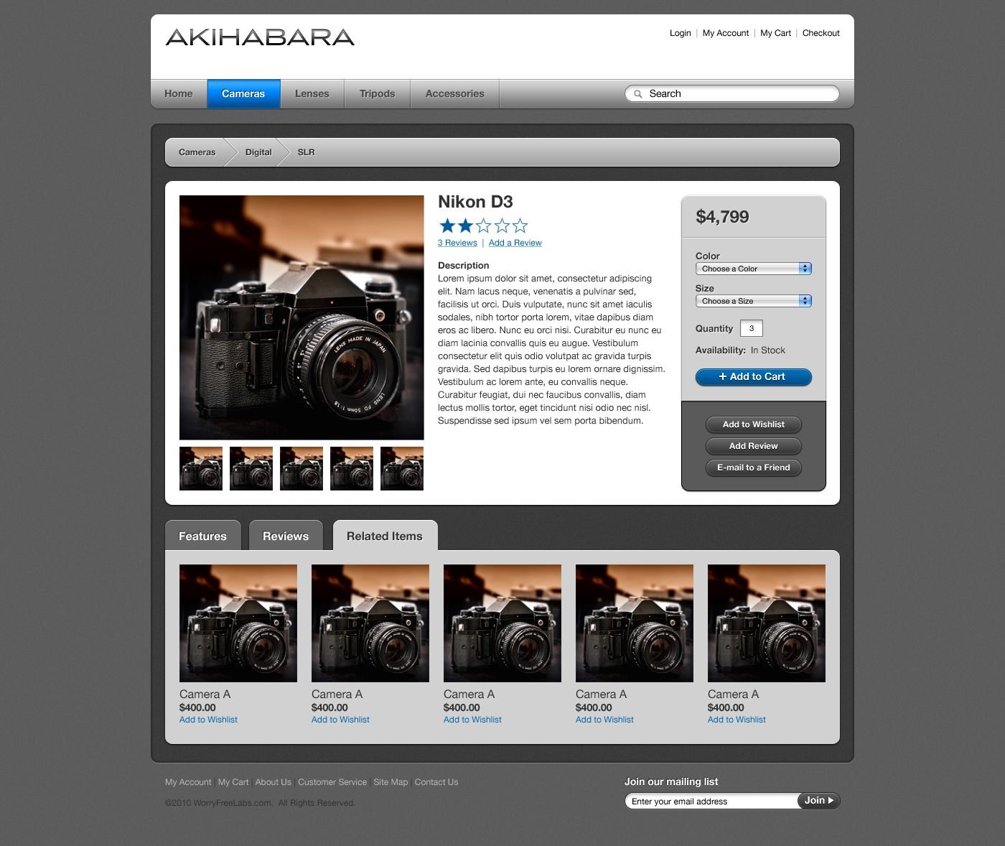Select the fourth product thumbnail
Viewport: 1005px width, 846px height.
(x=352, y=469)
